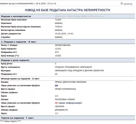Select ГРАДСКО ГРАЂЕВИНСКО ЗЕМЉИШТЕ value
Viewport: 136px width, 124px height.
tap(74, 67)
